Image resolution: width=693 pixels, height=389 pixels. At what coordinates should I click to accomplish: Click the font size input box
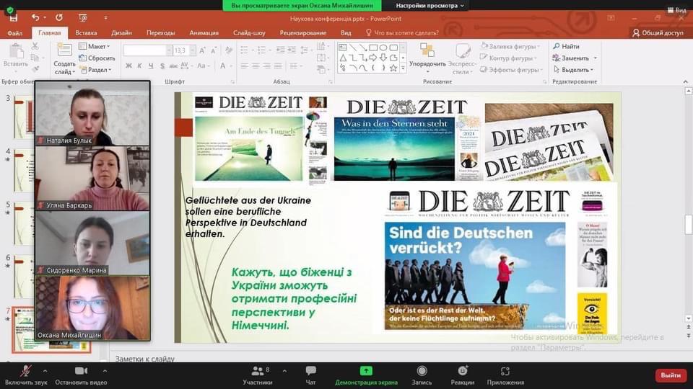[x=180, y=50]
